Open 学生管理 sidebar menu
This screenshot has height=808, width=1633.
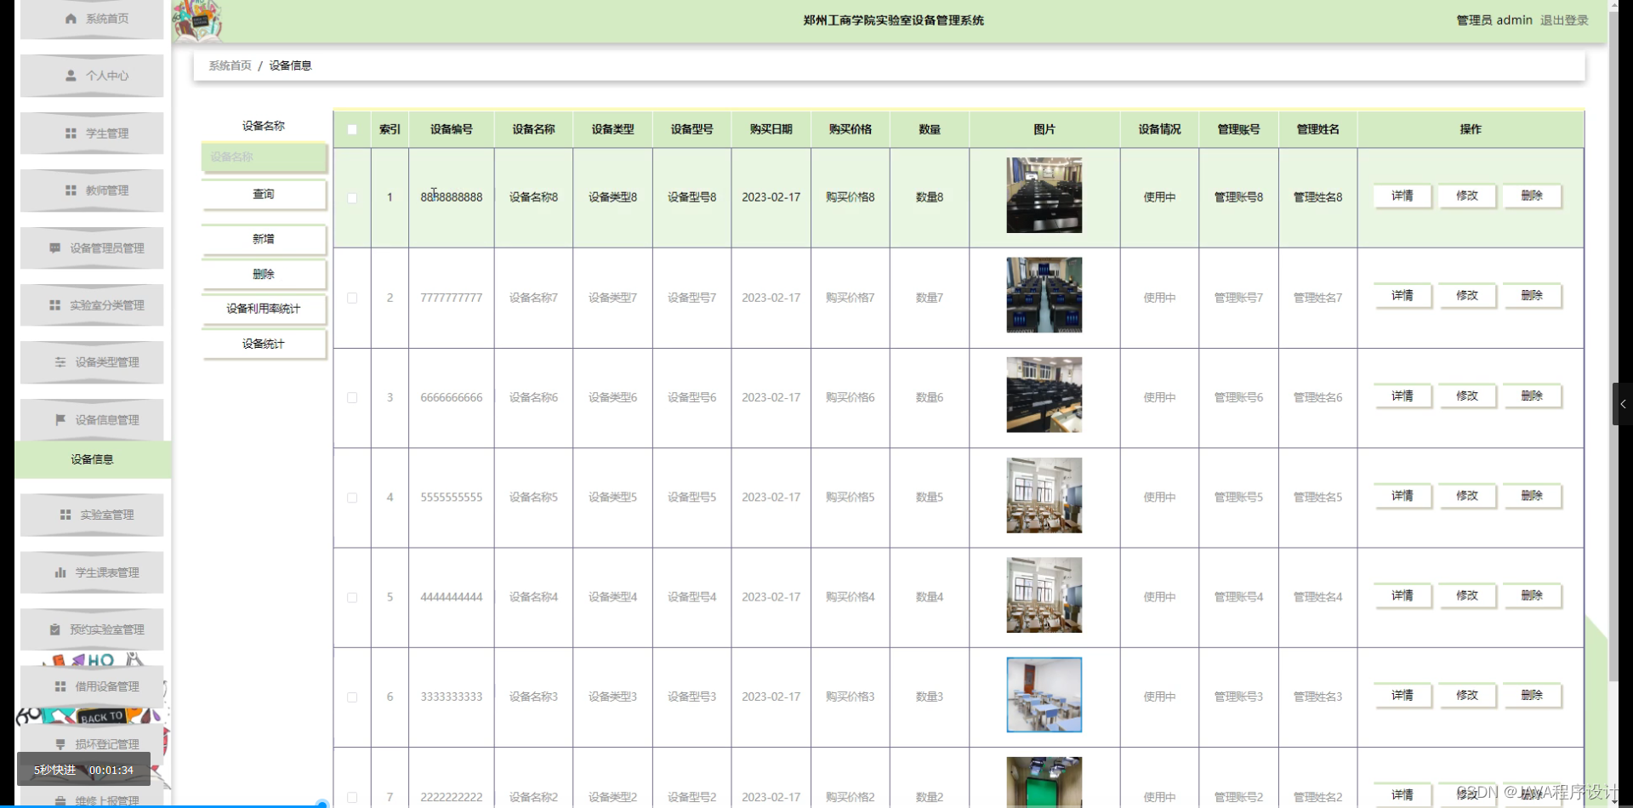pyautogui.click(x=92, y=134)
